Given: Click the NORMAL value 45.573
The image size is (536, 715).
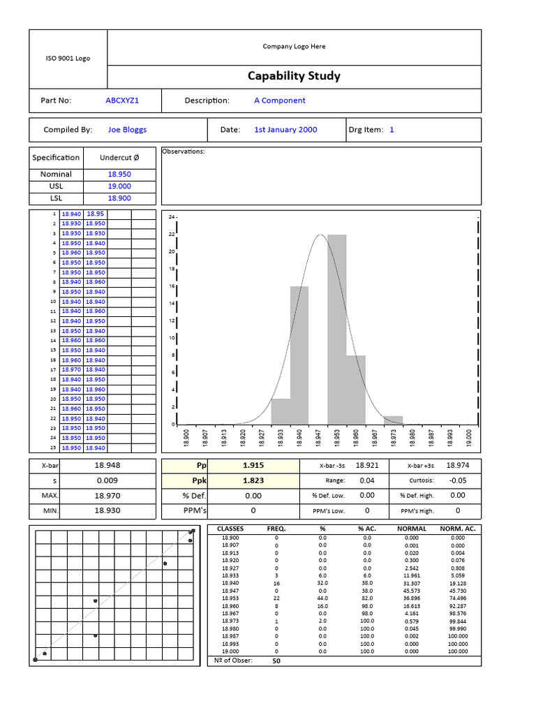Looking at the screenshot, I should (412, 591).
